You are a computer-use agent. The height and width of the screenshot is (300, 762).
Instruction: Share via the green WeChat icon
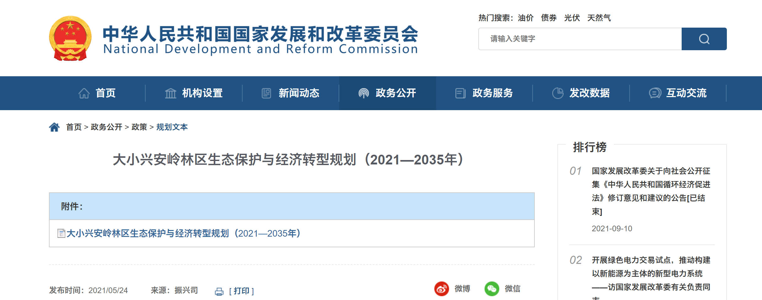(x=491, y=288)
